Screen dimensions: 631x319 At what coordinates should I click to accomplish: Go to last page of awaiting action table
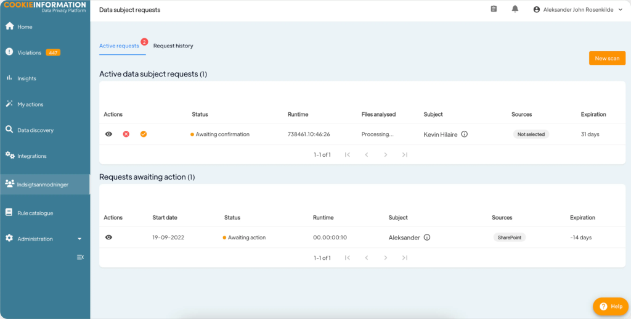pyautogui.click(x=405, y=258)
